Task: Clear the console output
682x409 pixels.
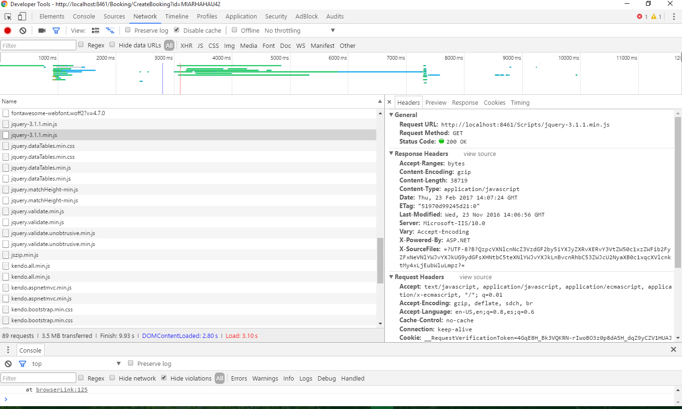Action: pyautogui.click(x=8, y=364)
